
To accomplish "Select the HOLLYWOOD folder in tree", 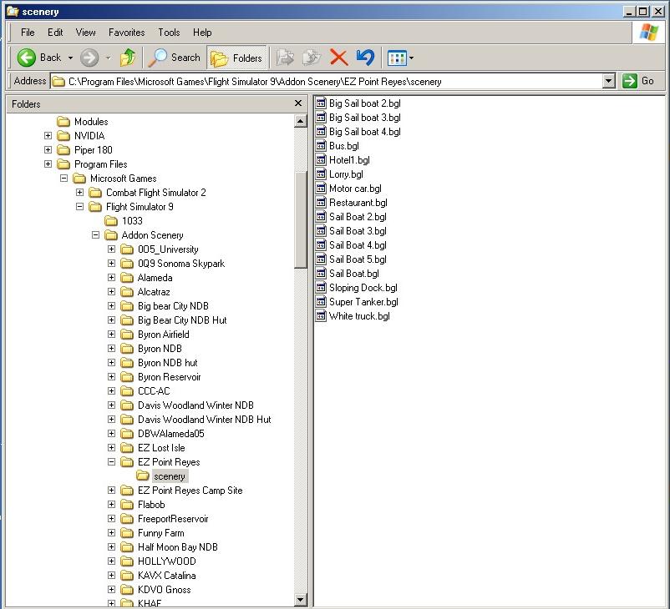I will 166,561.
